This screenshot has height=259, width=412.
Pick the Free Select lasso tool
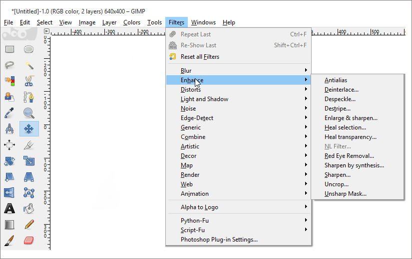[x=9, y=65]
